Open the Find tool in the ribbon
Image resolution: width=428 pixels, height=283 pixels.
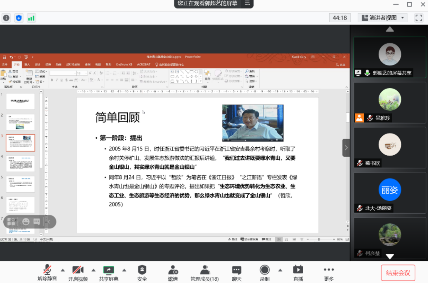tap(250, 71)
